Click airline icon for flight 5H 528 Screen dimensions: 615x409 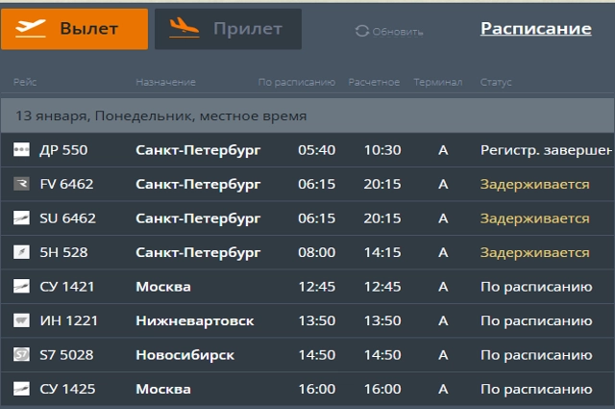21,252
